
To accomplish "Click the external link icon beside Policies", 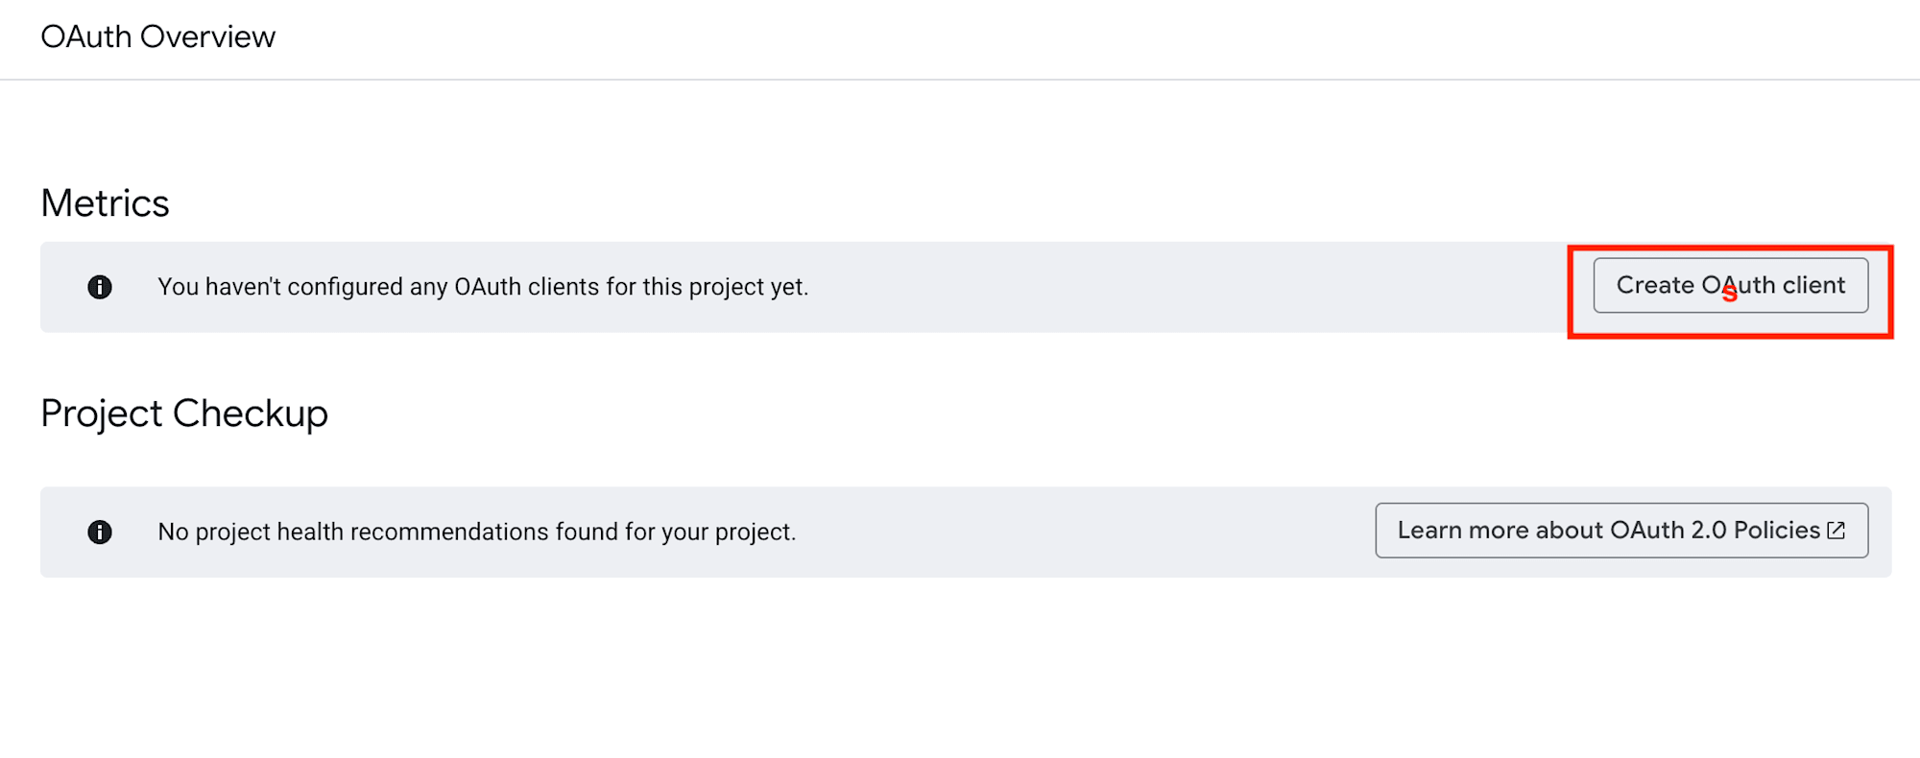I will coord(1836,531).
